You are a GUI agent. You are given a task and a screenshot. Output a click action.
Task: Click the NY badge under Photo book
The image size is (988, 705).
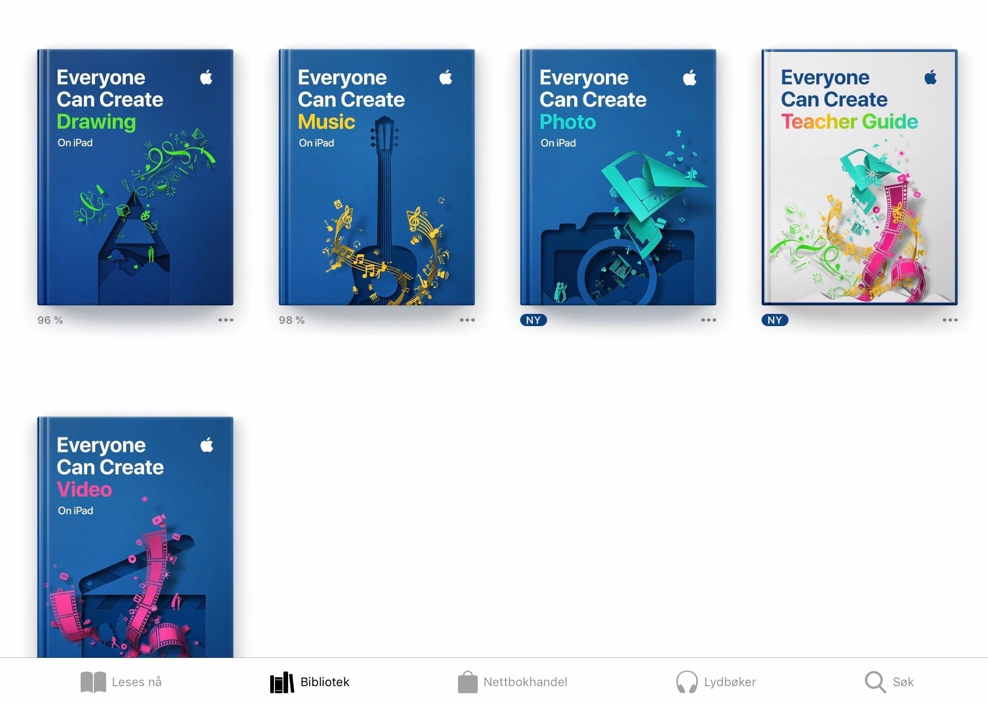[x=533, y=320]
